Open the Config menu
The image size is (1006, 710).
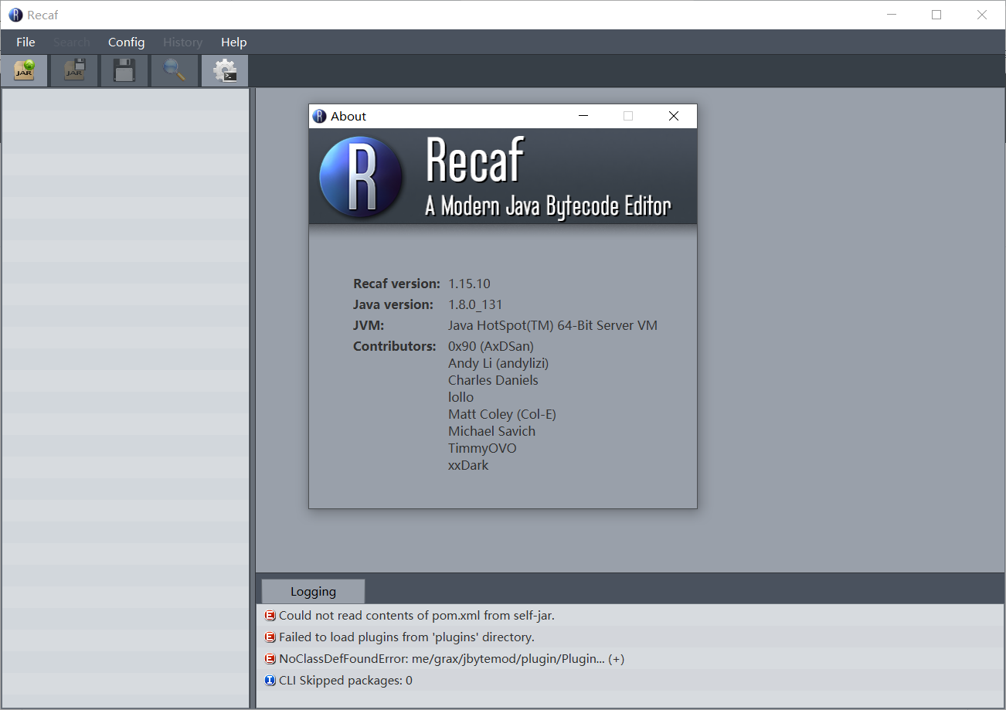(x=126, y=42)
